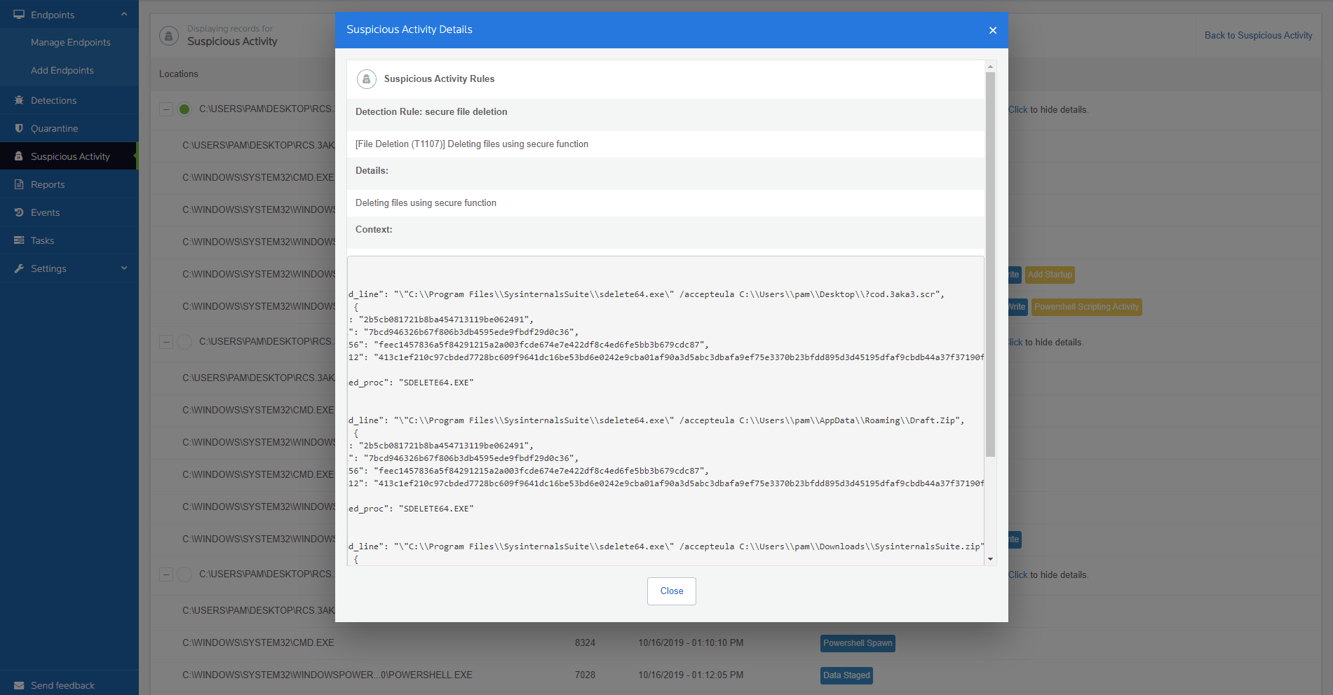Go to Detections page
The width and height of the screenshot is (1333, 695).
click(53, 101)
